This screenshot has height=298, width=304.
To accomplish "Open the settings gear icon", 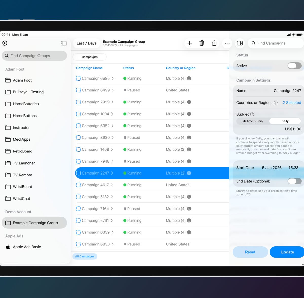I will click(x=5, y=43).
